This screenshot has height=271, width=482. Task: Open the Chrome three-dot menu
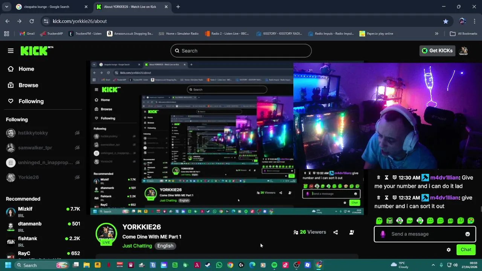click(x=474, y=21)
